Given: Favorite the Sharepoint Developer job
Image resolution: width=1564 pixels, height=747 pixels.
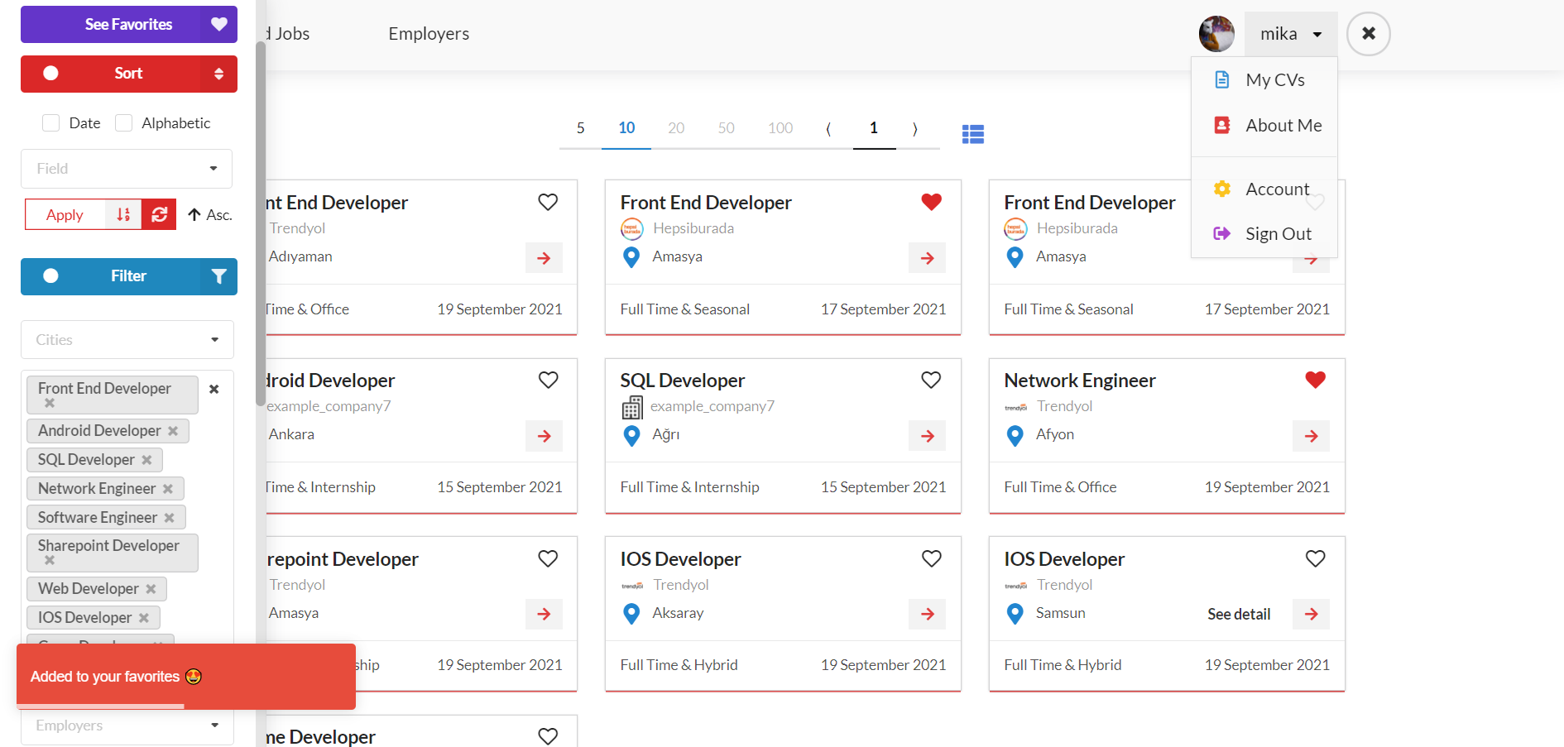Looking at the screenshot, I should click(x=548, y=558).
